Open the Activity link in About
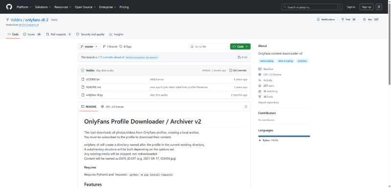The width and height of the screenshot is (391, 188). tap(265, 80)
